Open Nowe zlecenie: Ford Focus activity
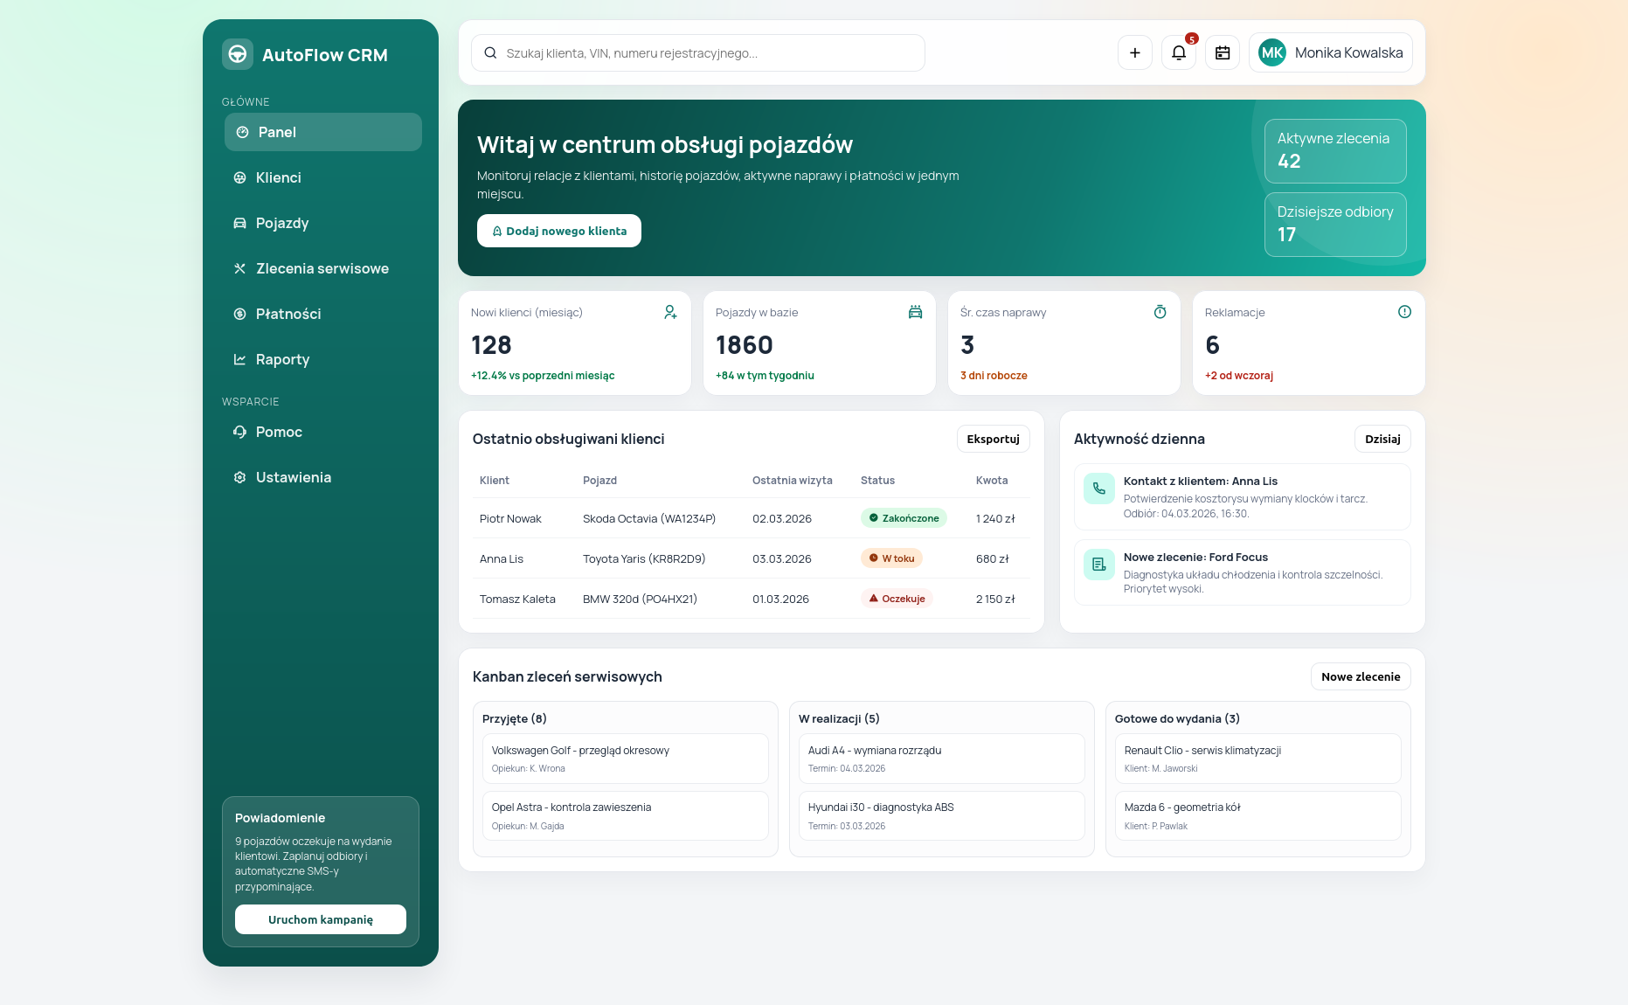This screenshot has width=1628, height=1005. coord(1243,572)
